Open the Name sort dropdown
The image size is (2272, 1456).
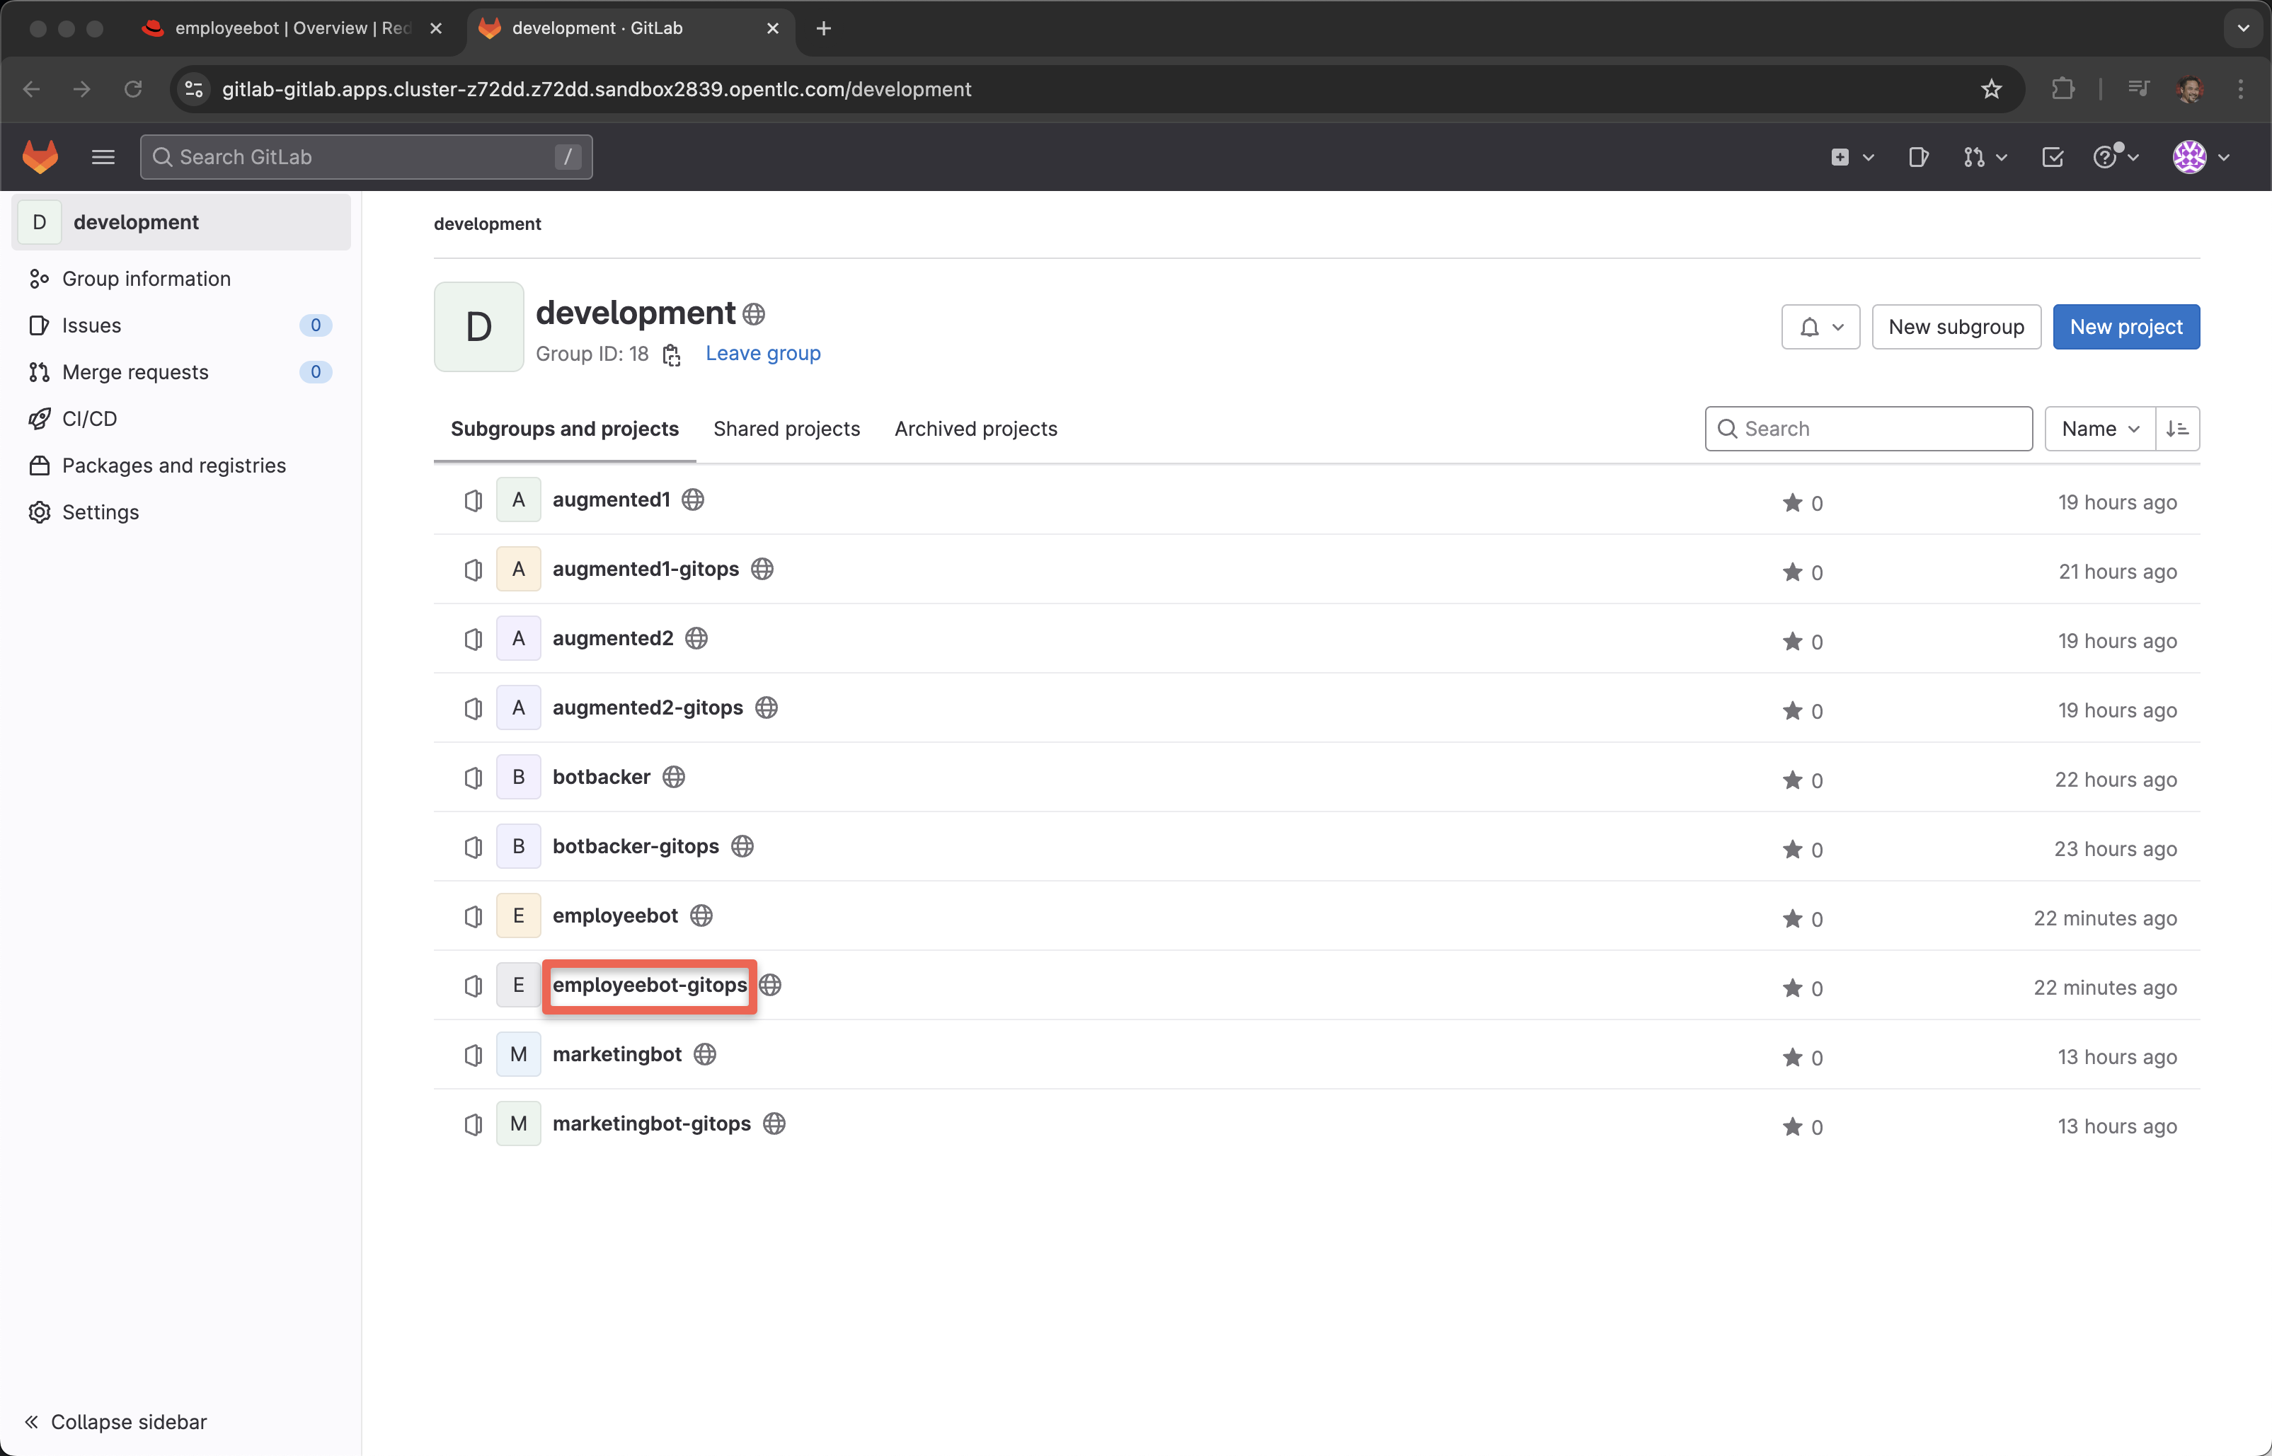[2099, 429]
